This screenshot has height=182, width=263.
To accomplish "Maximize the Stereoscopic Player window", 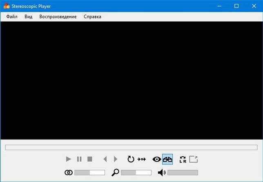I will pyautogui.click(x=236, y=6).
